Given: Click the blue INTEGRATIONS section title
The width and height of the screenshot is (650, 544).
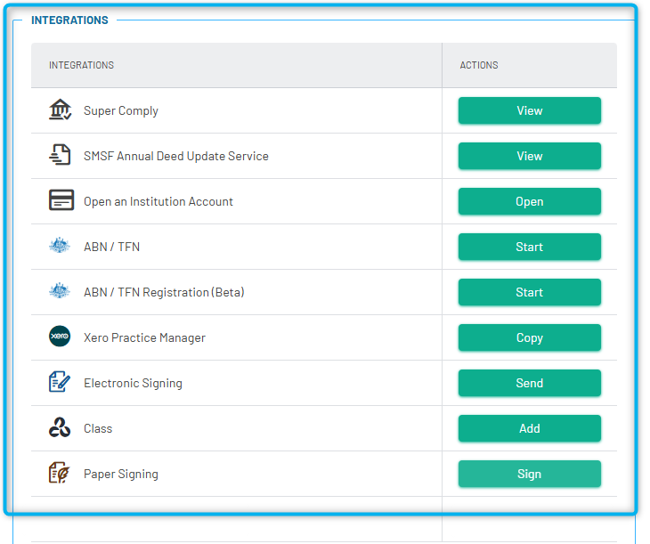Looking at the screenshot, I should (69, 20).
